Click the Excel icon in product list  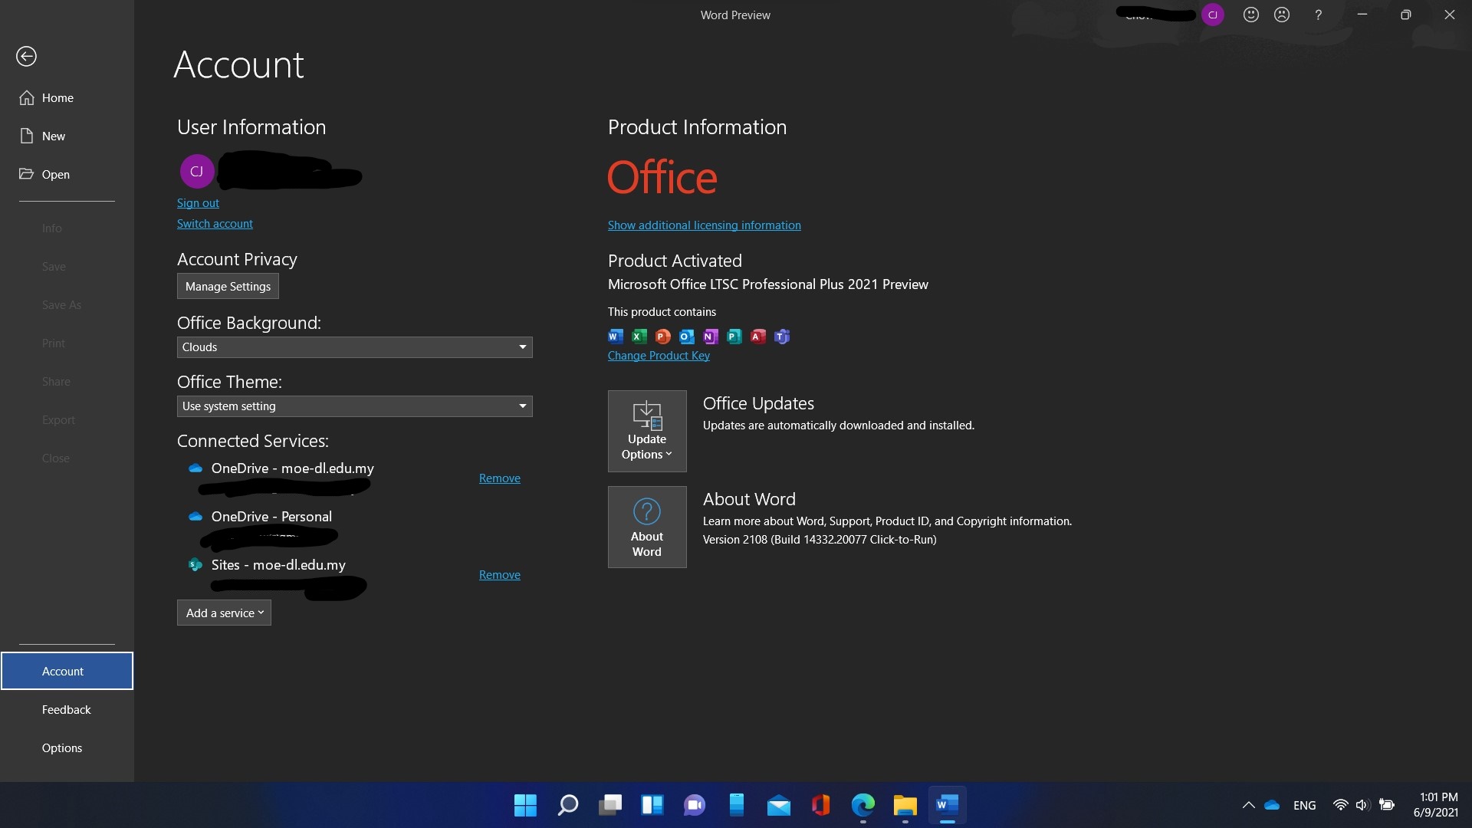639,337
